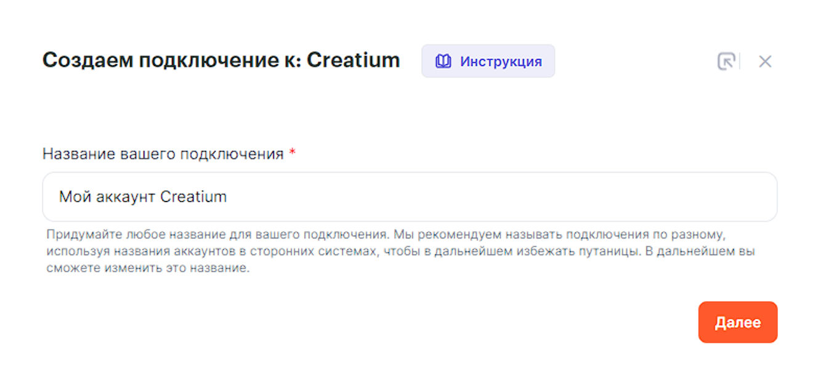Image resolution: width=813 pixels, height=377 pixels.
Task: Click the word Creatium inside the input
Action: coord(193,197)
